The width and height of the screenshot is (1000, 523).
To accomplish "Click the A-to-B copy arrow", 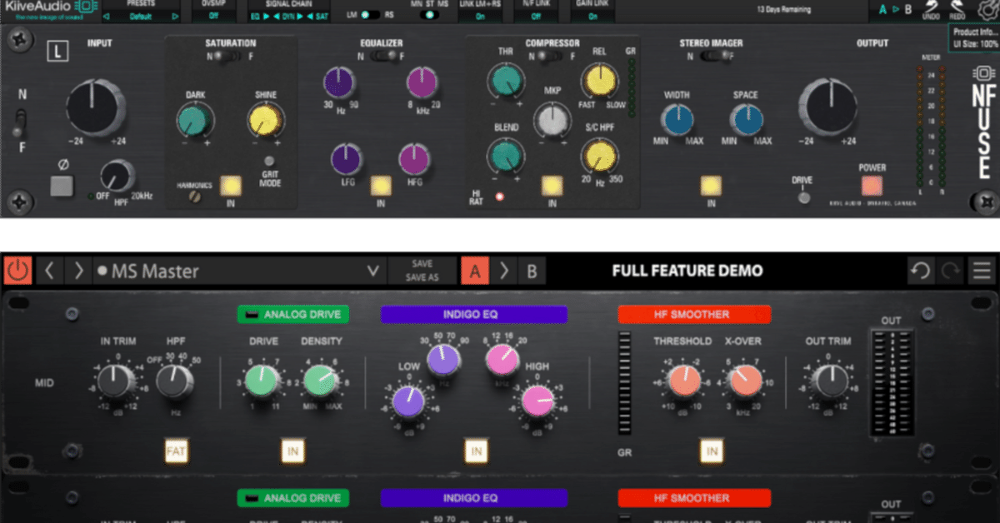I will click(x=503, y=271).
